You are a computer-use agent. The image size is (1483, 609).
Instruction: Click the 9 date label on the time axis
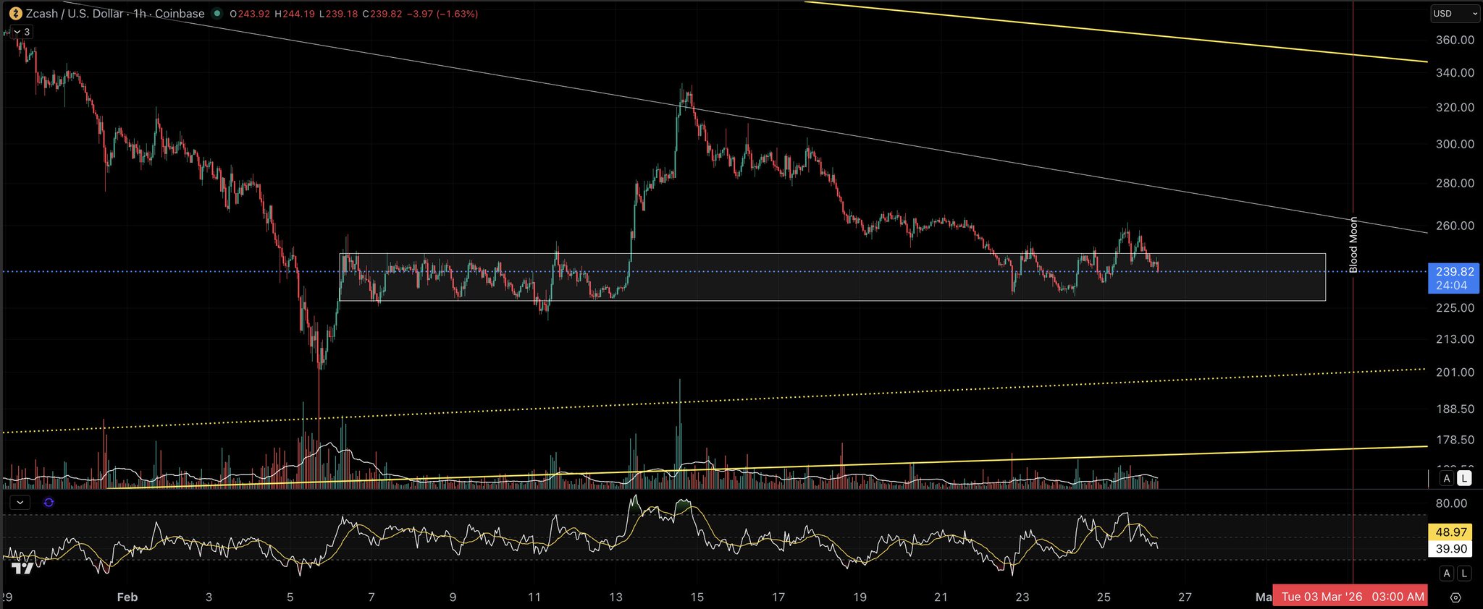(x=453, y=597)
